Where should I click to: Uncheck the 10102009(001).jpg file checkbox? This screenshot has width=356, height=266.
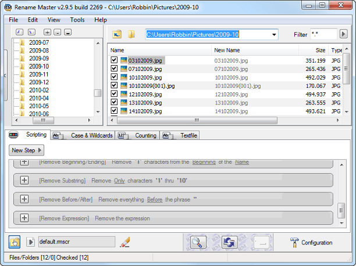(x=114, y=85)
